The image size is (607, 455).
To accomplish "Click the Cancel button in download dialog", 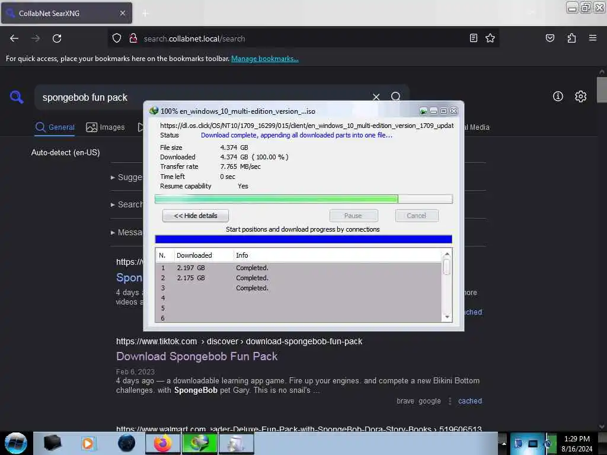I will click(x=417, y=216).
